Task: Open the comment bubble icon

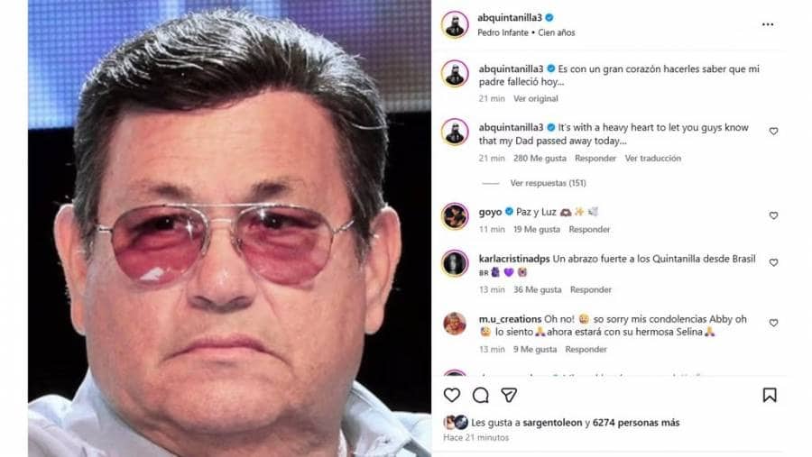Action: click(481, 395)
